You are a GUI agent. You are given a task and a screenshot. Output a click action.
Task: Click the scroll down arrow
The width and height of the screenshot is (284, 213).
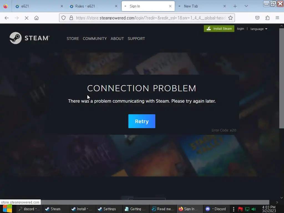(x=282, y=198)
